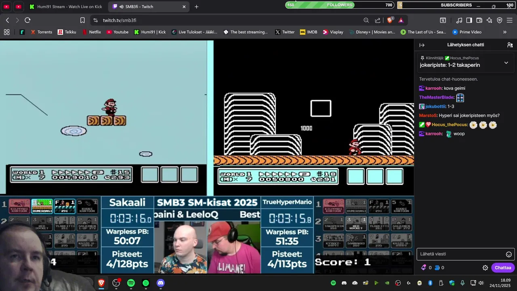Viewport: 517px width, 291px height.
Task: Open Netflix bookmark
Action: (x=91, y=32)
